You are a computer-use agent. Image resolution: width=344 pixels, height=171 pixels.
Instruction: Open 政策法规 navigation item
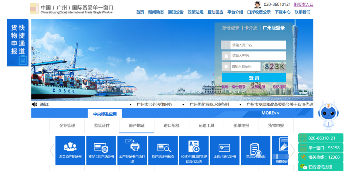196,12
